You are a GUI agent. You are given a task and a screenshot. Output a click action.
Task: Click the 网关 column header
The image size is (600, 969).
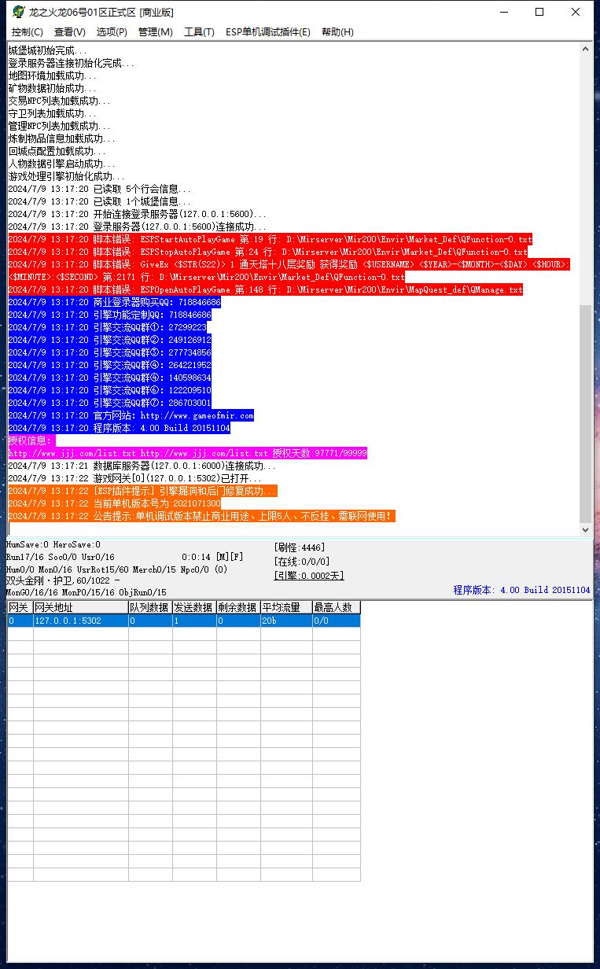point(20,607)
